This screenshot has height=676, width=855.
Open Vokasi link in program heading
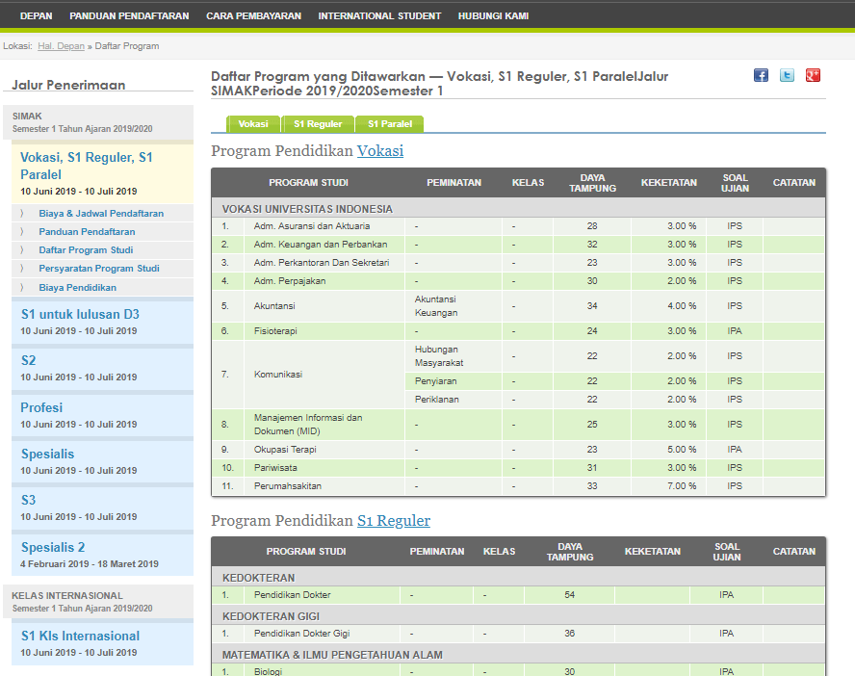380,150
